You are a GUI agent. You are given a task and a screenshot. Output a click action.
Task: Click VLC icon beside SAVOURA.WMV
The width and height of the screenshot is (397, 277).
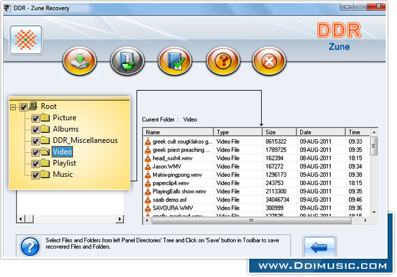(x=148, y=208)
